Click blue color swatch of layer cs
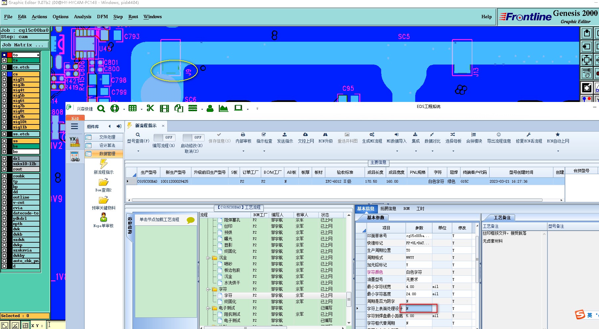Image resolution: width=599 pixels, height=329 pixels. point(9,74)
